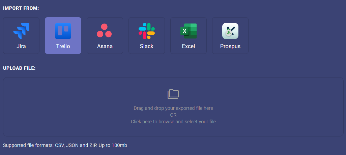Click the 'Drag and drop your exported file' text
The width and height of the screenshot is (346, 155).
(x=173, y=108)
